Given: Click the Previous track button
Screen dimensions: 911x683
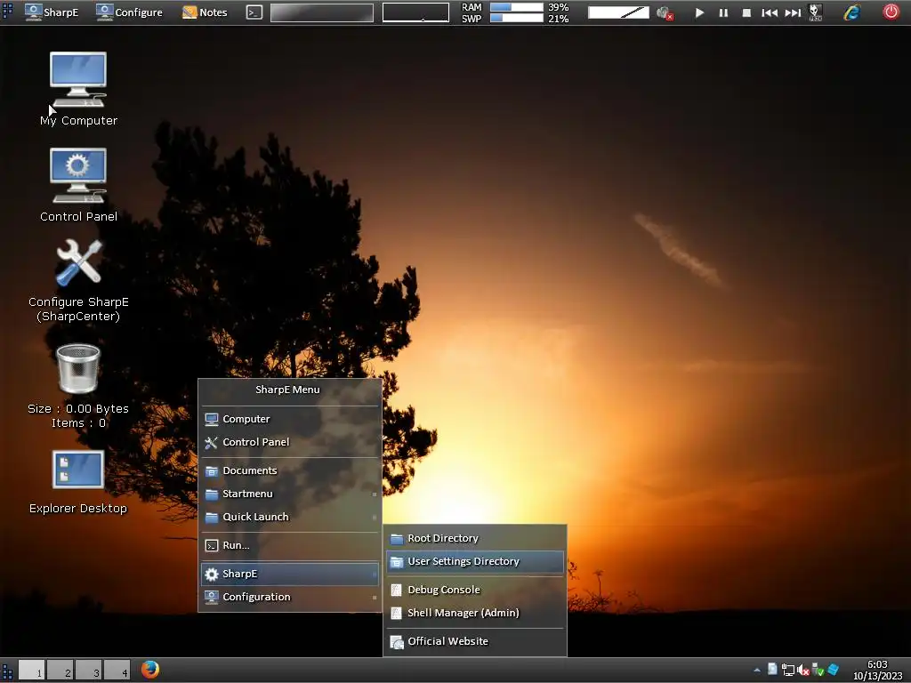Looking at the screenshot, I should (770, 12).
